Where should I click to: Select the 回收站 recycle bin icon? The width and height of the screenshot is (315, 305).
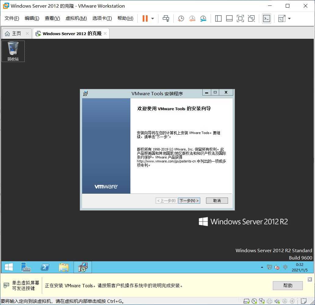(13, 51)
